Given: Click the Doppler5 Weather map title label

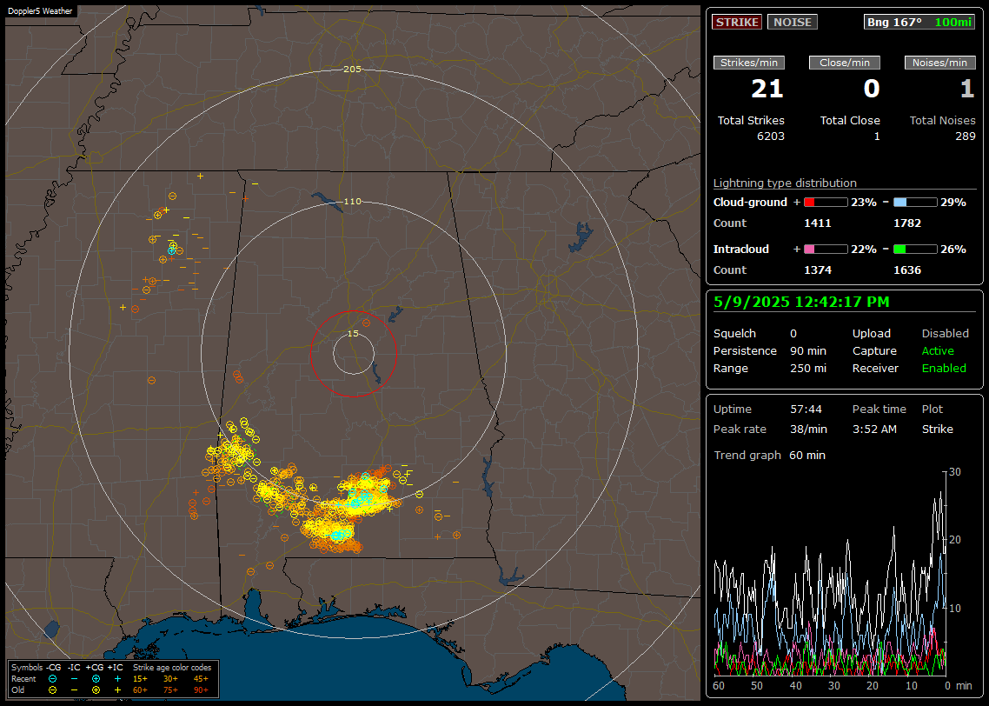Looking at the screenshot, I should pyautogui.click(x=40, y=11).
